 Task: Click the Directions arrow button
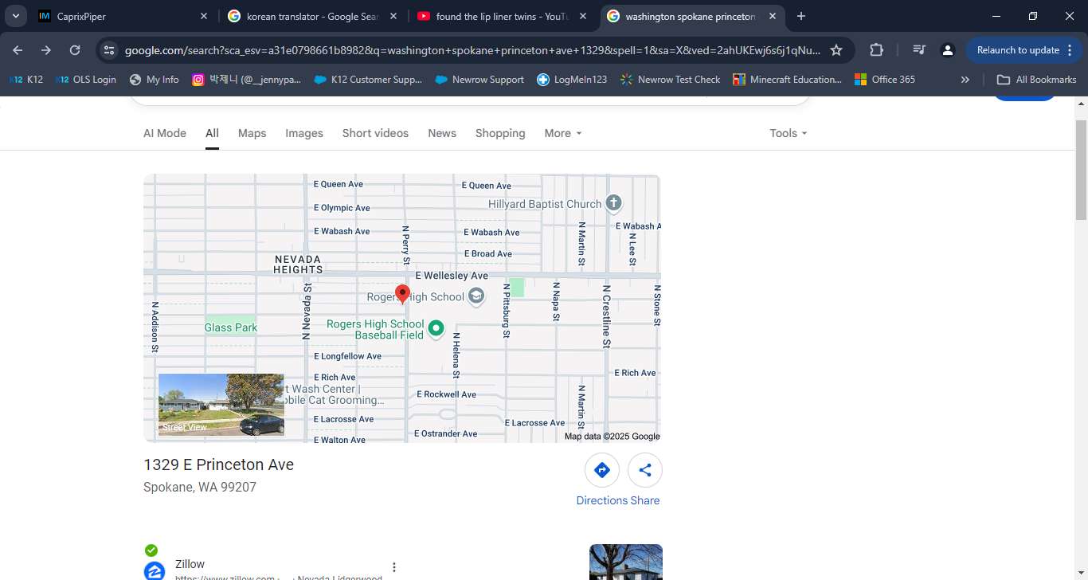[x=602, y=470]
